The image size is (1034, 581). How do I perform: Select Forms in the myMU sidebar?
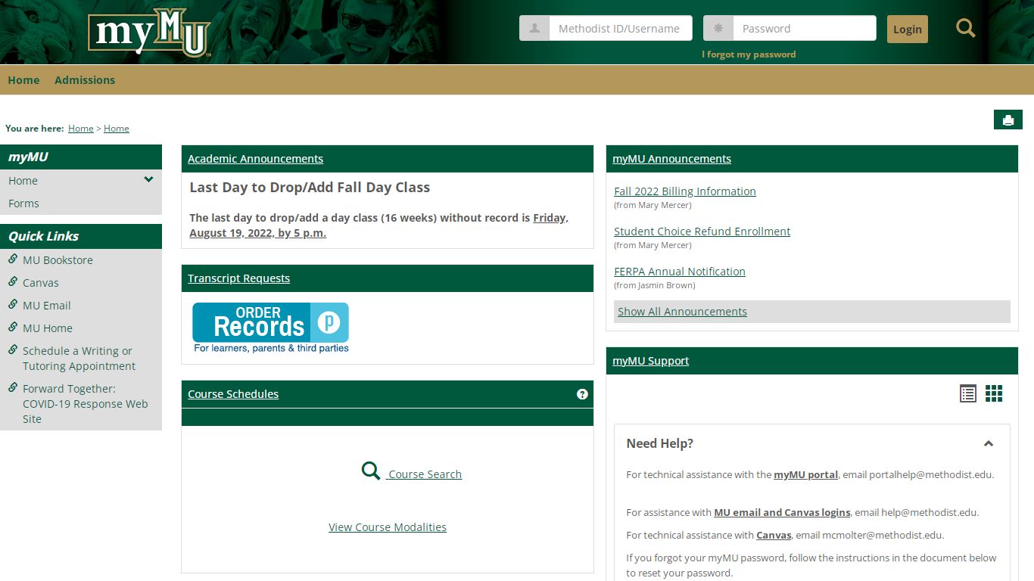(x=23, y=204)
